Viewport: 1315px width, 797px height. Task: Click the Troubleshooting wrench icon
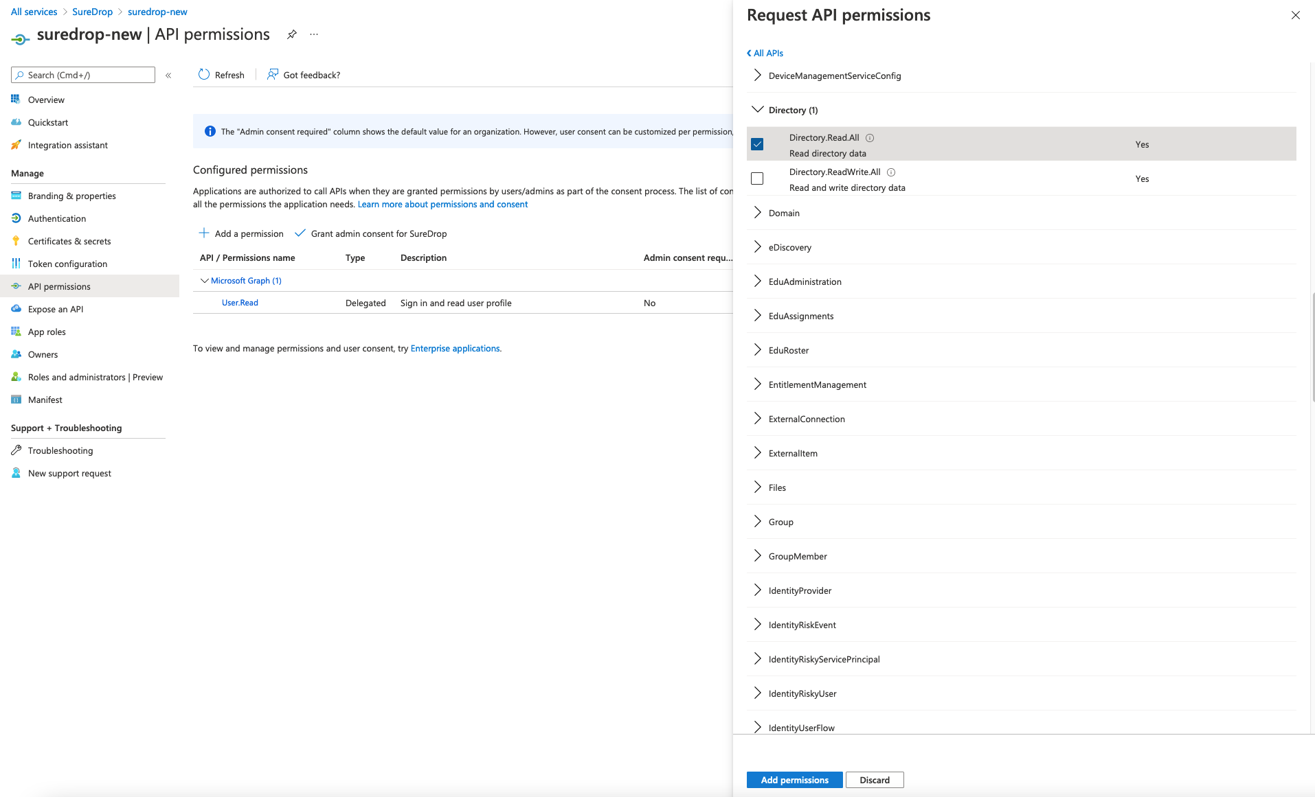(16, 450)
